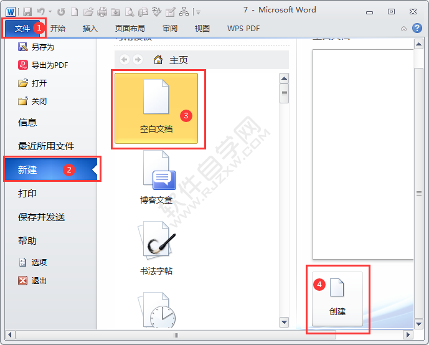Click the Open folder toolbar icon
The image size is (429, 345).
coord(88,12)
